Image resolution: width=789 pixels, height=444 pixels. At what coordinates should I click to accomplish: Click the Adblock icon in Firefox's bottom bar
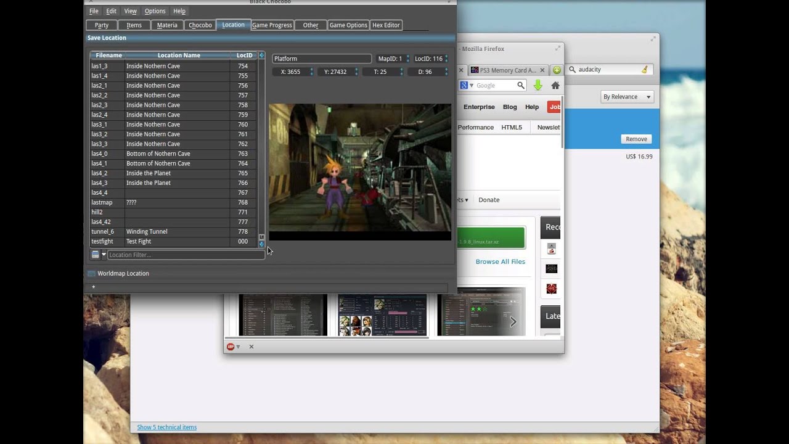pyautogui.click(x=231, y=347)
